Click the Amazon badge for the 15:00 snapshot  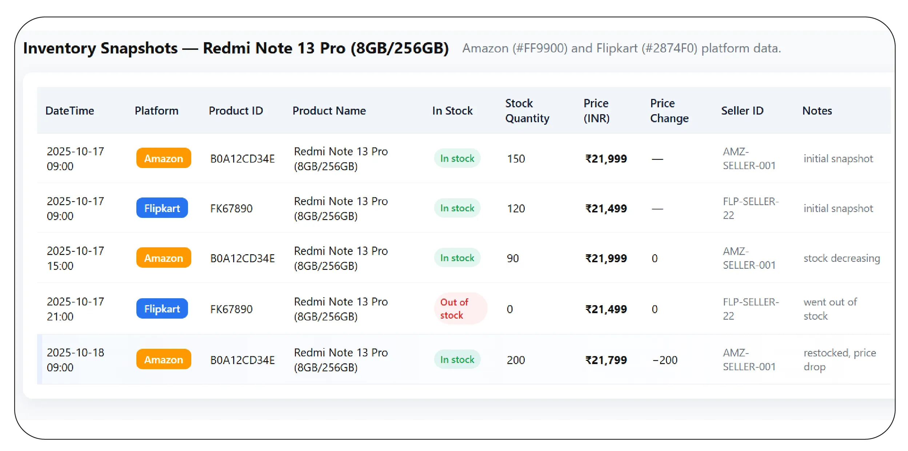click(x=163, y=258)
